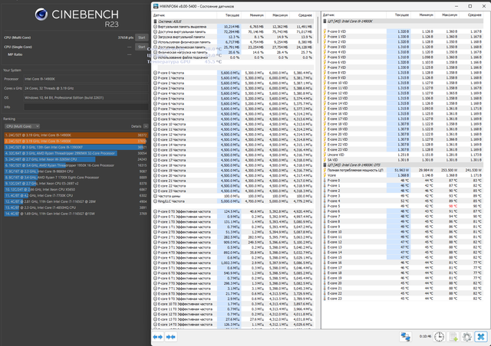This screenshot has height=346, width=491.
Task: Open HWiNFO remote network monitoring icon
Action: click(406, 337)
